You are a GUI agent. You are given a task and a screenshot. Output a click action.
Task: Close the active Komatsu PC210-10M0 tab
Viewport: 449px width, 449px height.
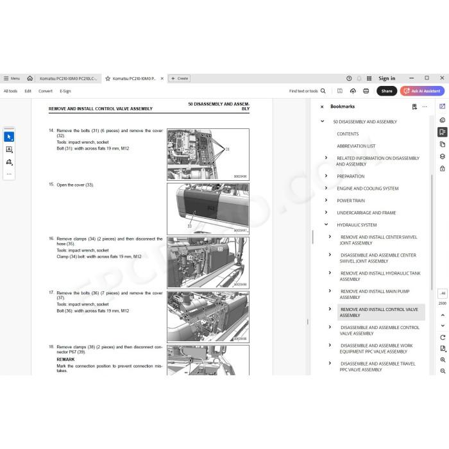(162, 78)
